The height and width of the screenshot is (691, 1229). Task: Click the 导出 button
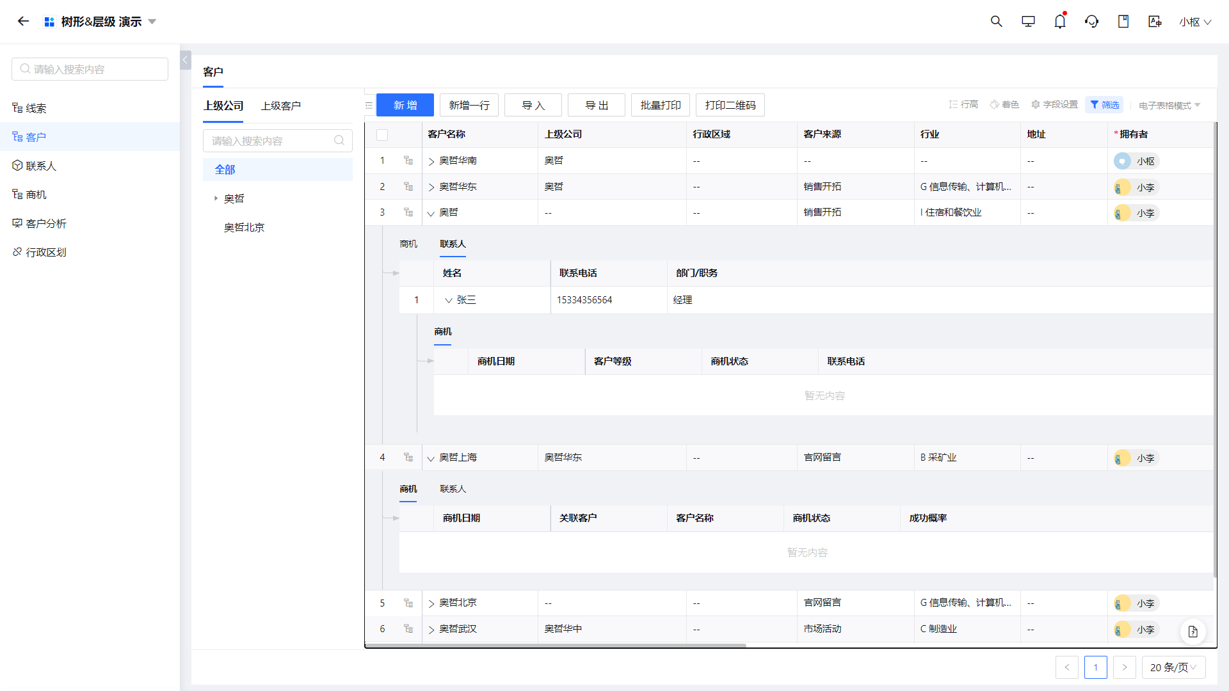[597, 105]
